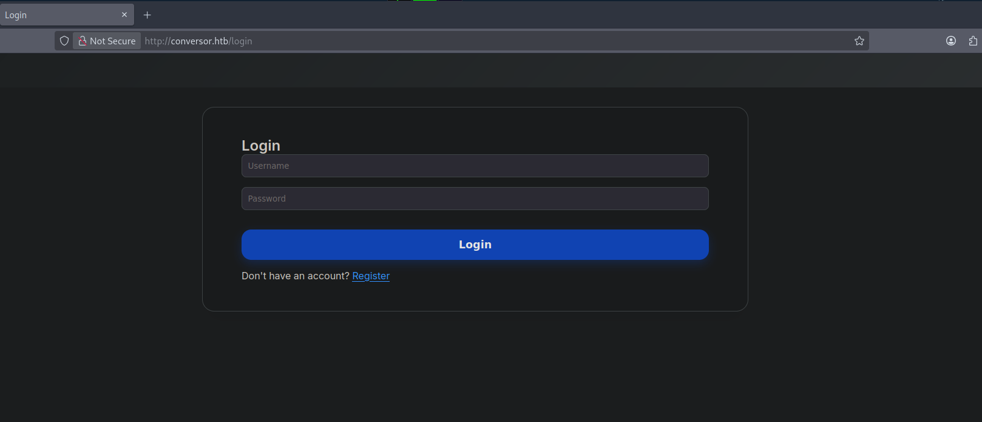Click the broken padlock security icon

(x=83, y=41)
